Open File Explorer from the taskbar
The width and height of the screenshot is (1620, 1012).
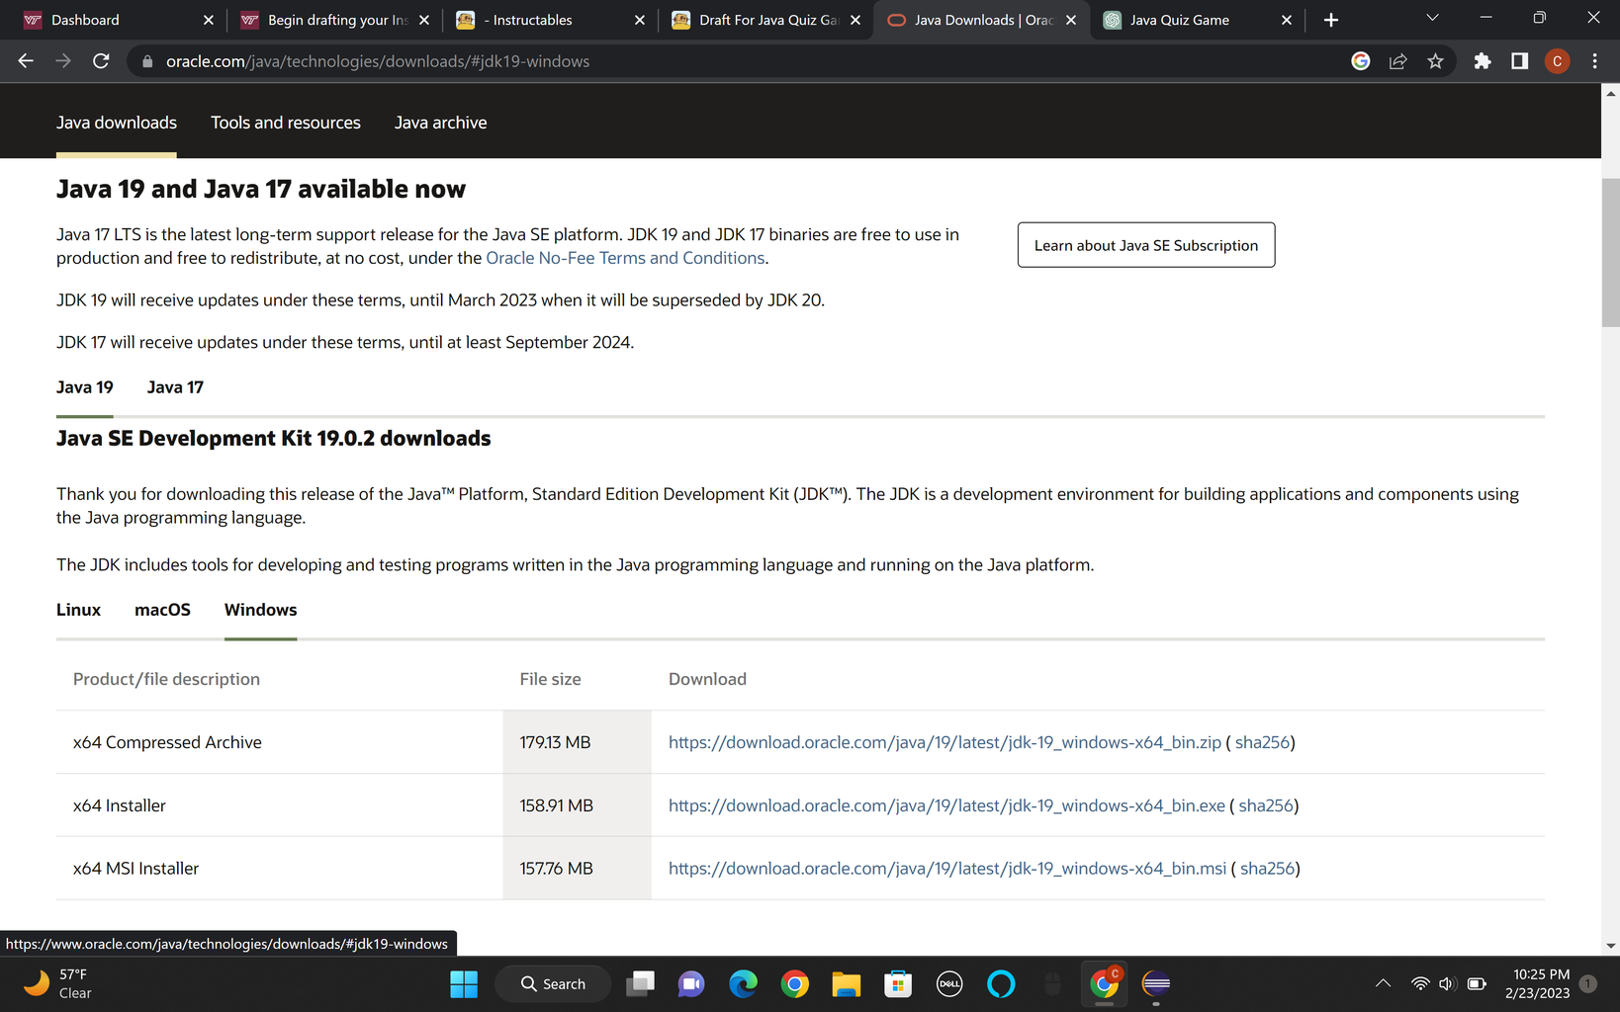pos(847,984)
